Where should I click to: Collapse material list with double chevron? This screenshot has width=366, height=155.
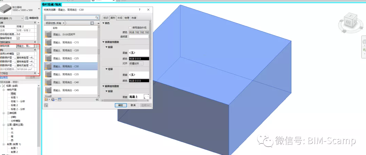click(97, 100)
